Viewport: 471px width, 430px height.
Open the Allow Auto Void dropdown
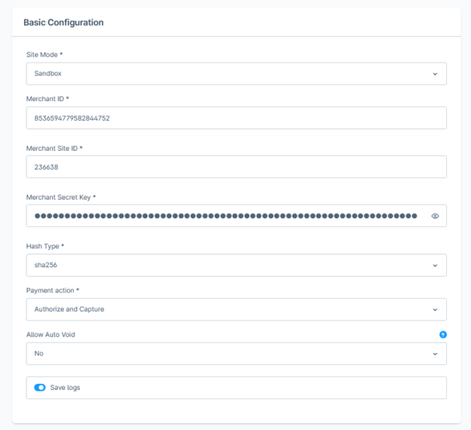tap(236, 354)
